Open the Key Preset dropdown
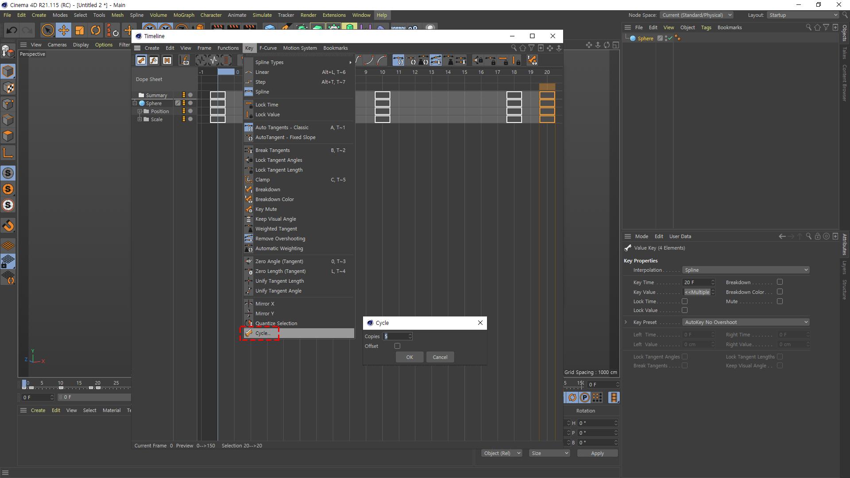 pos(746,322)
